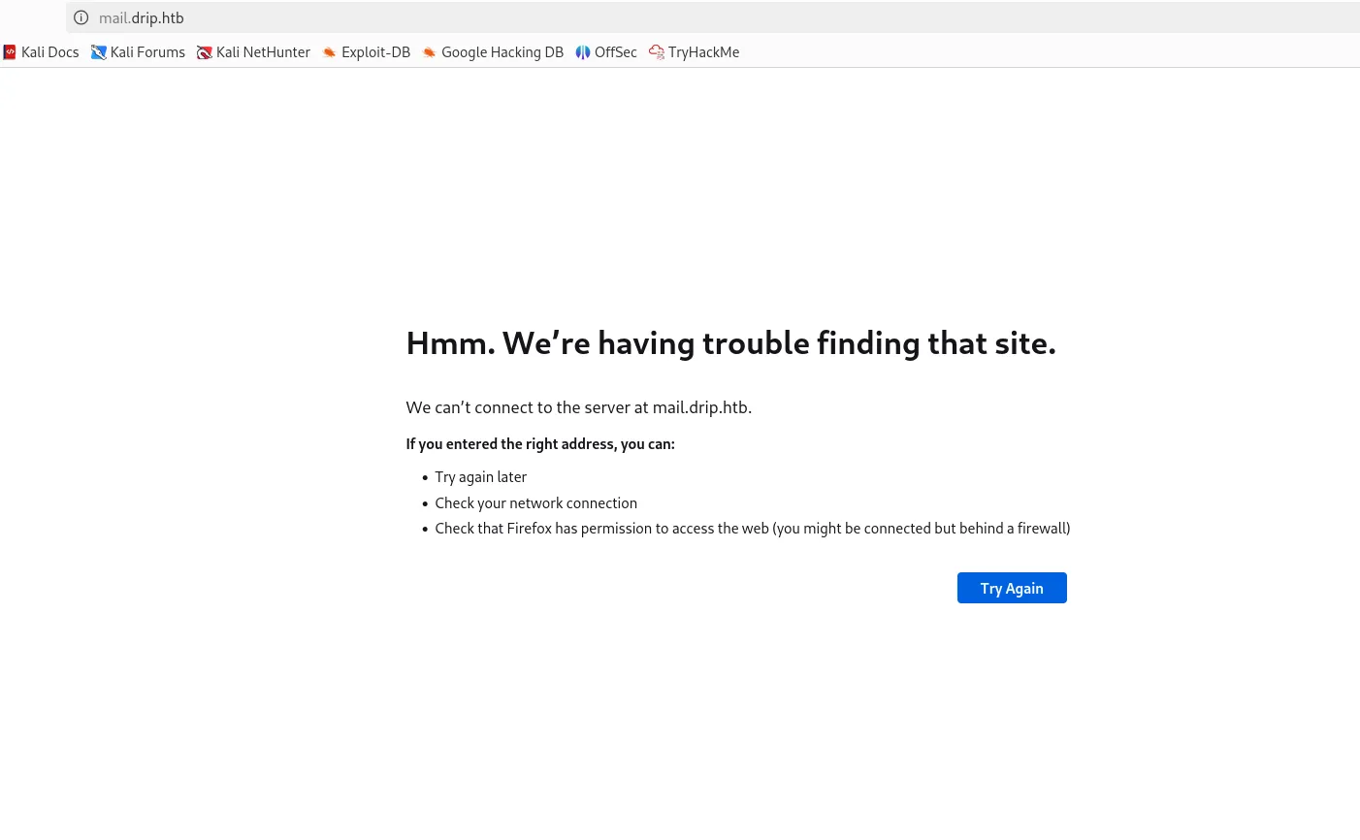Open the TryHackMe bookmark label
Viewport: 1360px width, 840px height.
coord(703,52)
